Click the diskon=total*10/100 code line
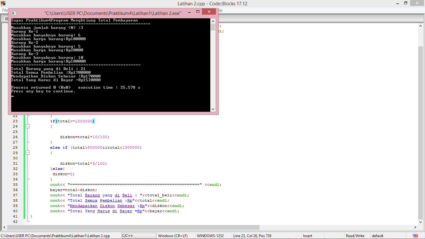Image resolution: width=425 pixels, height=239 pixels. (85, 137)
